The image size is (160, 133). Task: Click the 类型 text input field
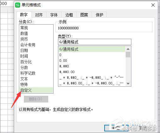click(94, 42)
